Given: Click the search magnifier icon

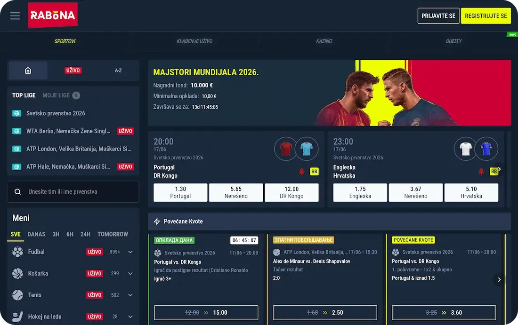Looking at the screenshot, I should tap(18, 192).
